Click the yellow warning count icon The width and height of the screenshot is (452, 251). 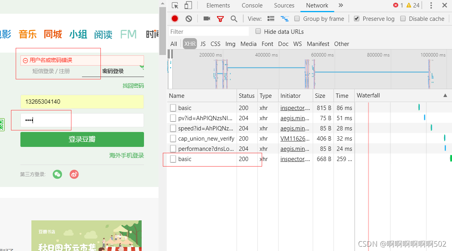click(x=409, y=5)
